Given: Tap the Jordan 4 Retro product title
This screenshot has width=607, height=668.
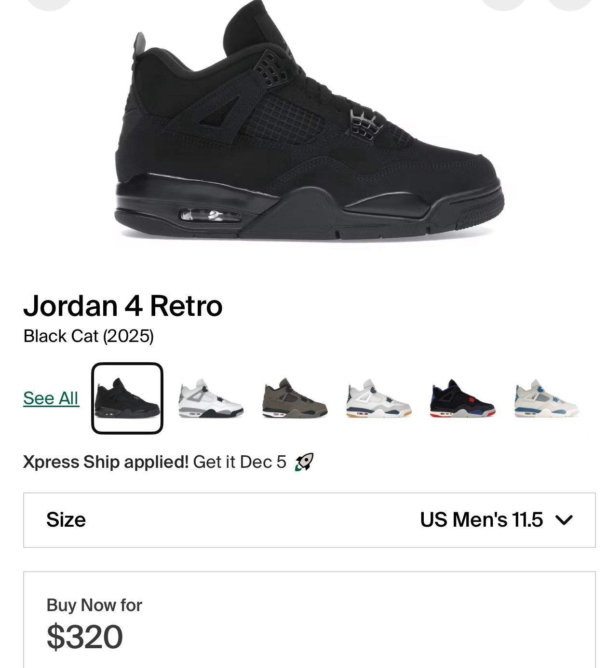Looking at the screenshot, I should click(x=123, y=306).
